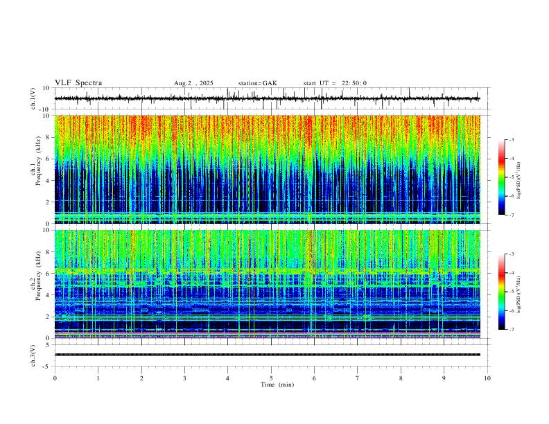
Task: Click time axis tick label "3"
Action: 184,378
